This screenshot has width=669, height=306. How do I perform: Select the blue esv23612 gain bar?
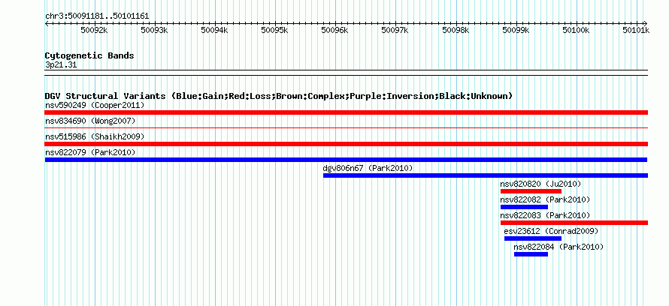[x=533, y=238]
